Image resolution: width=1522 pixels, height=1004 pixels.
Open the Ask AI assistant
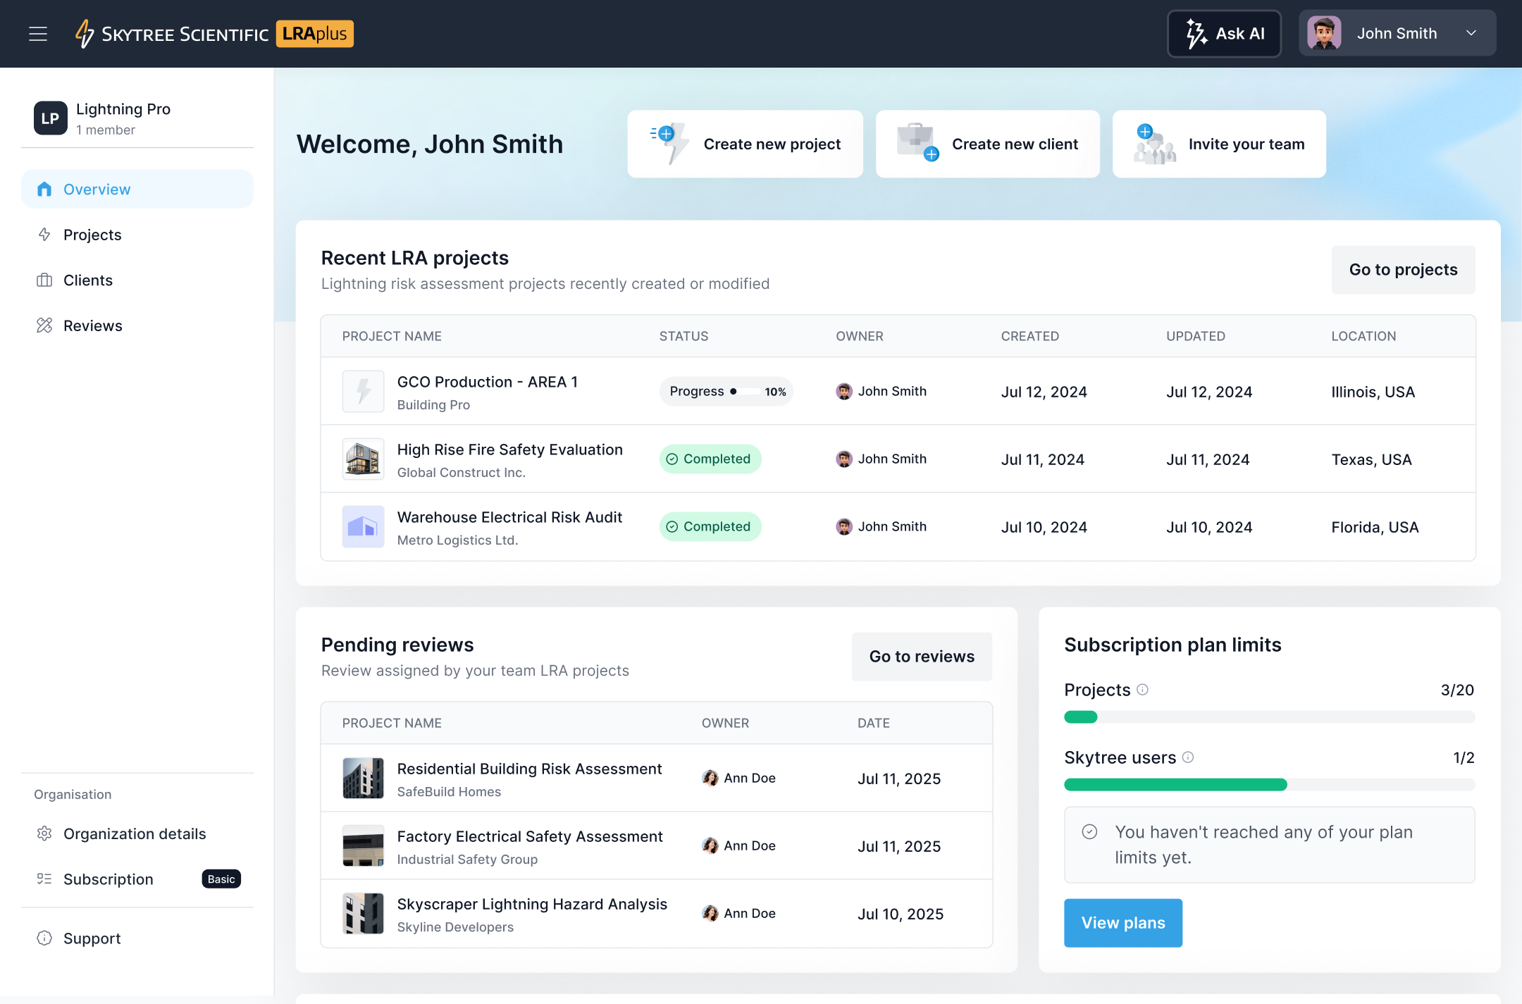(1224, 33)
